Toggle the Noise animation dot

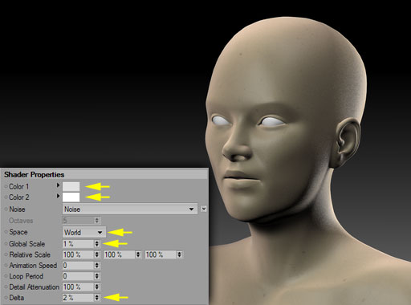[6, 209]
